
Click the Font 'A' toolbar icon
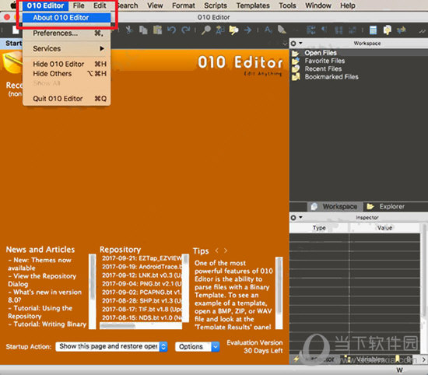tap(268, 30)
